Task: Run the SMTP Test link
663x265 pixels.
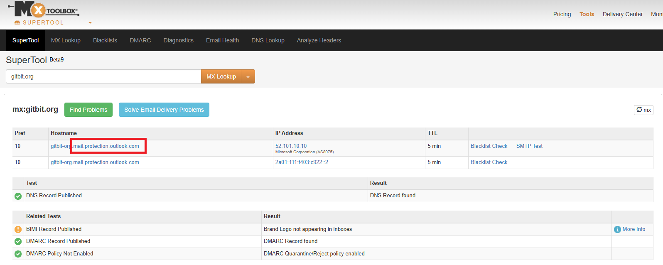Action: click(529, 146)
